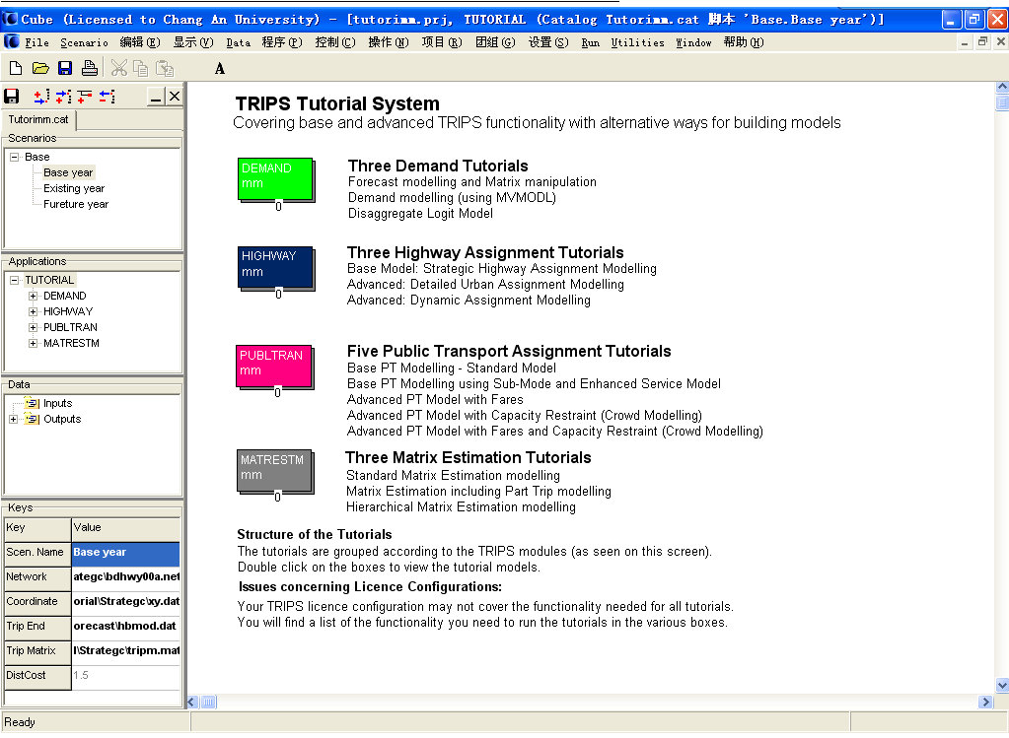Click the New file icon in toolbar
This screenshot has width=1009, height=738.
click(x=16, y=68)
